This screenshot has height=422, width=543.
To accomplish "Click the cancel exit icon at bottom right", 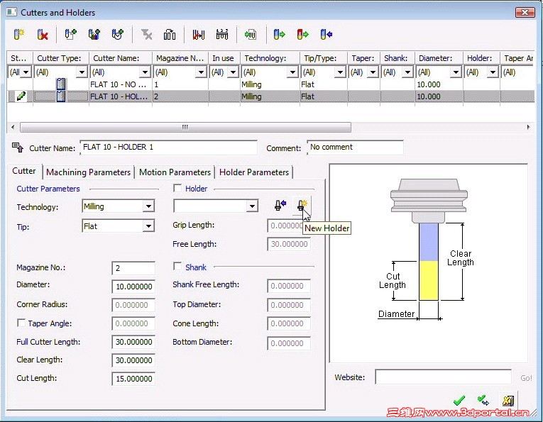I will pos(508,401).
